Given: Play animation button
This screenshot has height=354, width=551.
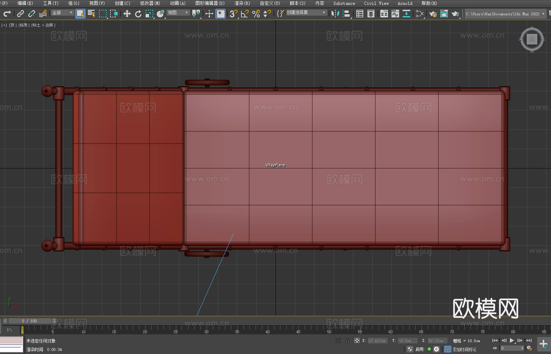Looking at the screenshot, I should (x=512, y=340).
